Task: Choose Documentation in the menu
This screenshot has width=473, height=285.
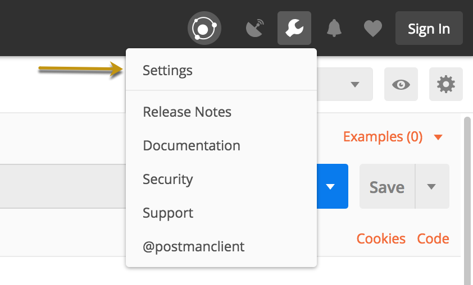Action: pos(192,145)
